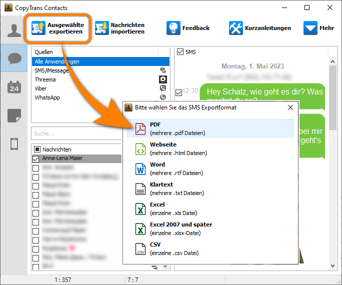Click the Threema lock icon
342x285 pixels.
163,79
